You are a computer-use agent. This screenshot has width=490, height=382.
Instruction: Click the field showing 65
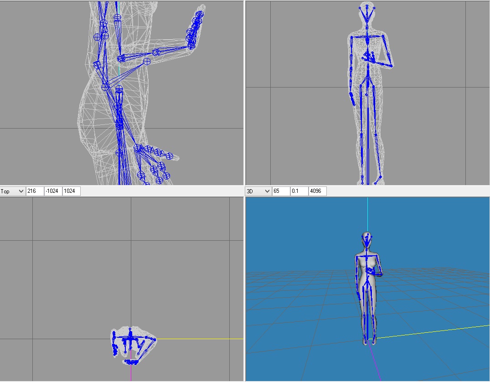[281, 191]
